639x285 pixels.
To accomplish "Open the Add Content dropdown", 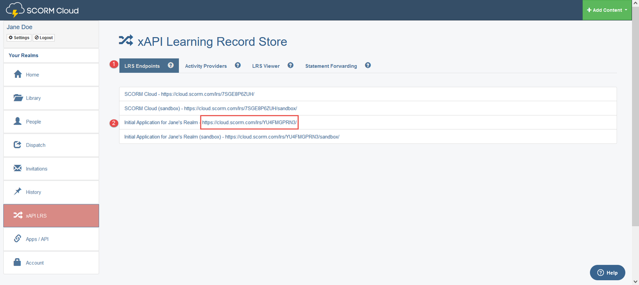I will click(607, 10).
